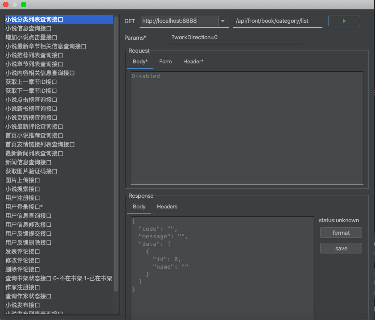Select 发表评论接口
375x320 pixels.
pos(59,252)
